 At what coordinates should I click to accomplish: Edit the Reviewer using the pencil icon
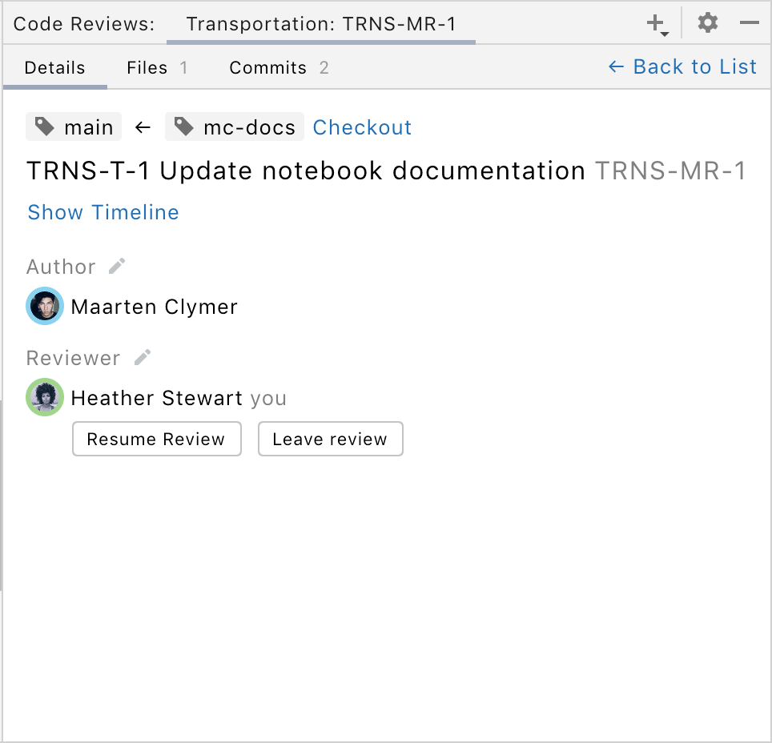(143, 357)
